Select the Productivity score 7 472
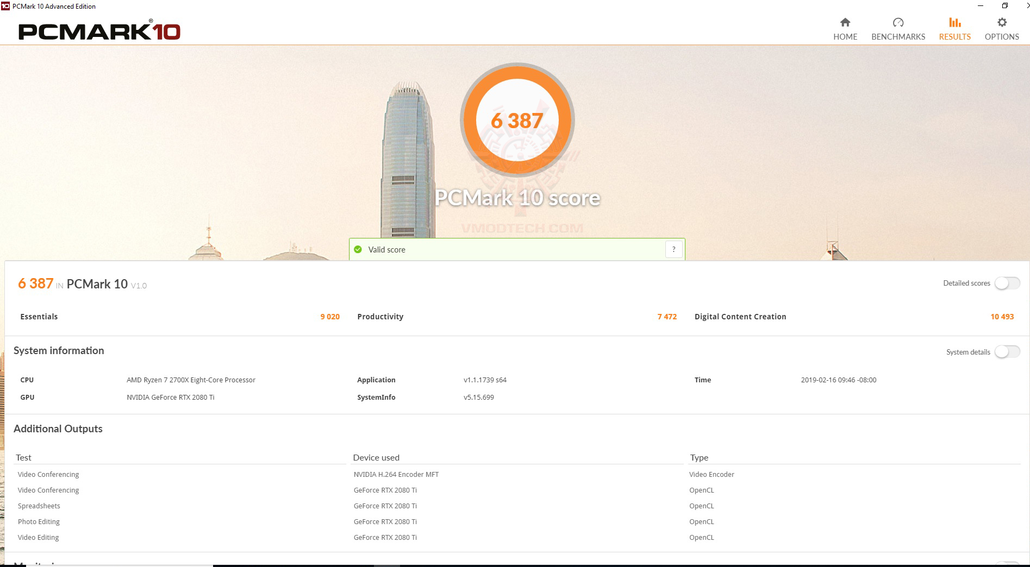This screenshot has width=1030, height=567. click(667, 317)
